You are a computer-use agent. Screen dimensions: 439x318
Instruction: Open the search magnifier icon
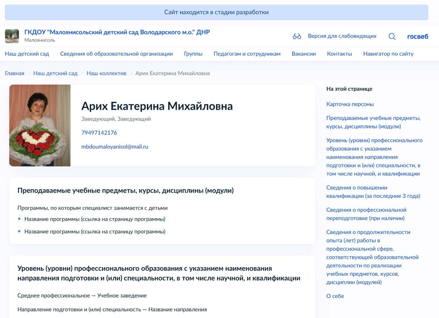click(x=392, y=36)
